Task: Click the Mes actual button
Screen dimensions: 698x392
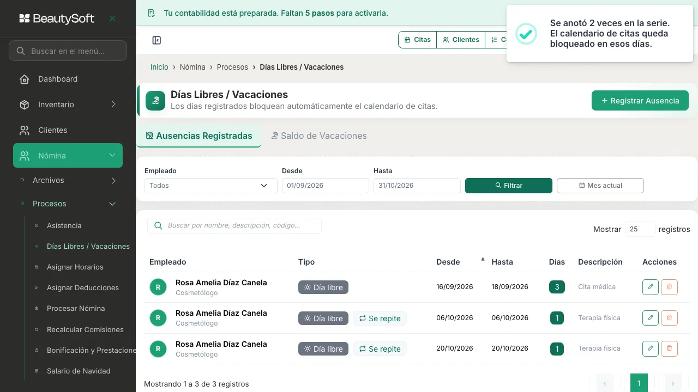Action: coord(600,186)
